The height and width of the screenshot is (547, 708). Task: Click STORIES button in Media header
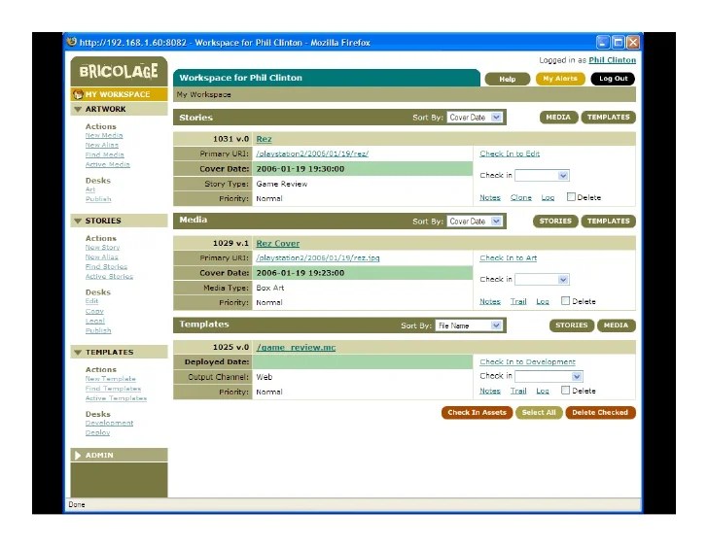pyautogui.click(x=555, y=222)
